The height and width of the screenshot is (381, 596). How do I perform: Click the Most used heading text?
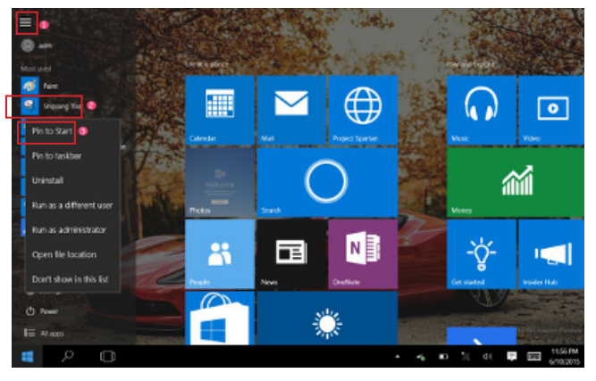coord(36,69)
